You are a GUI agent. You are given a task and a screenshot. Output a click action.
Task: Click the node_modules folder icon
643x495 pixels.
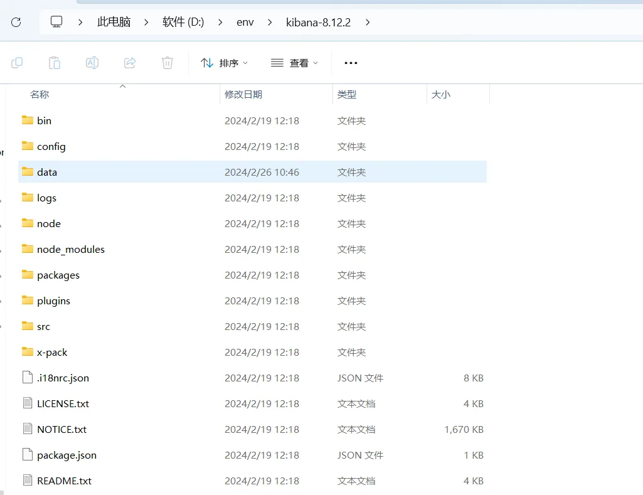tap(28, 249)
